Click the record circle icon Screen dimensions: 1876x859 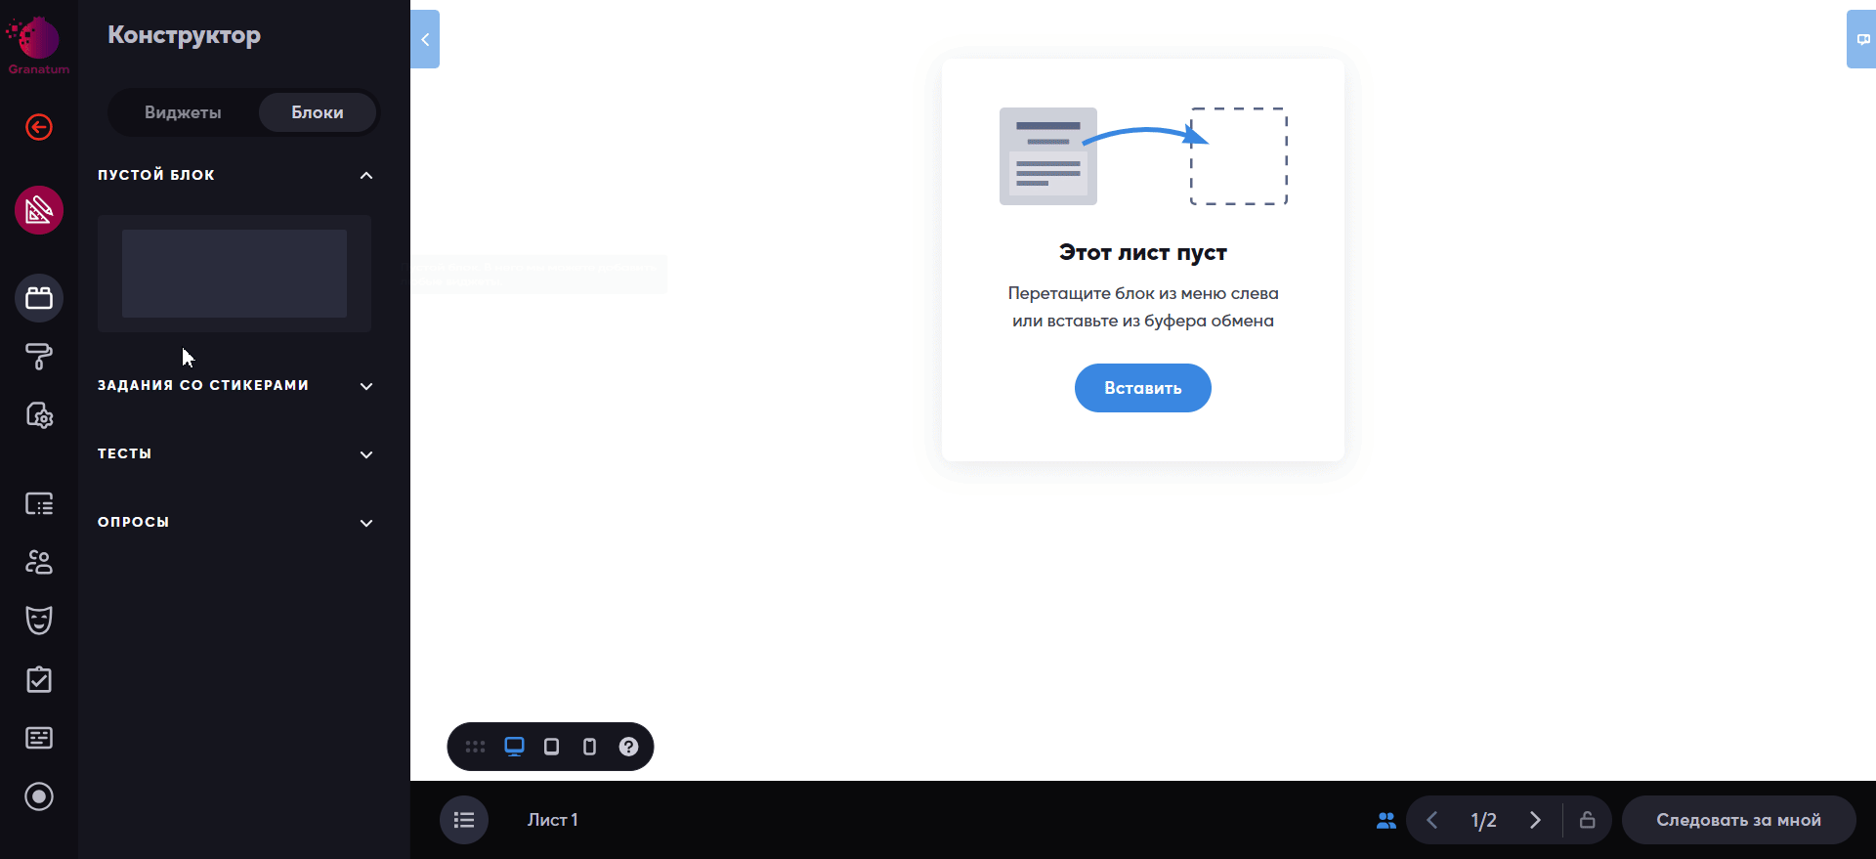(x=39, y=796)
